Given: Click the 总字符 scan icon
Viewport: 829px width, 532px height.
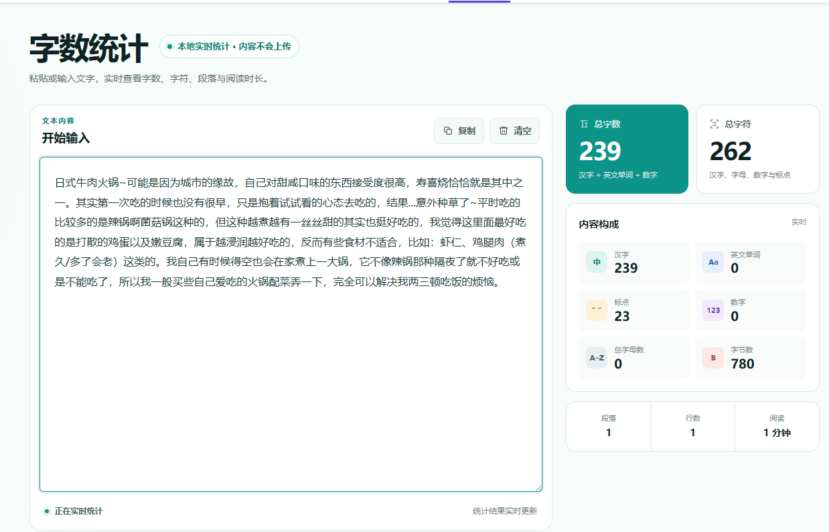Looking at the screenshot, I should click(714, 124).
